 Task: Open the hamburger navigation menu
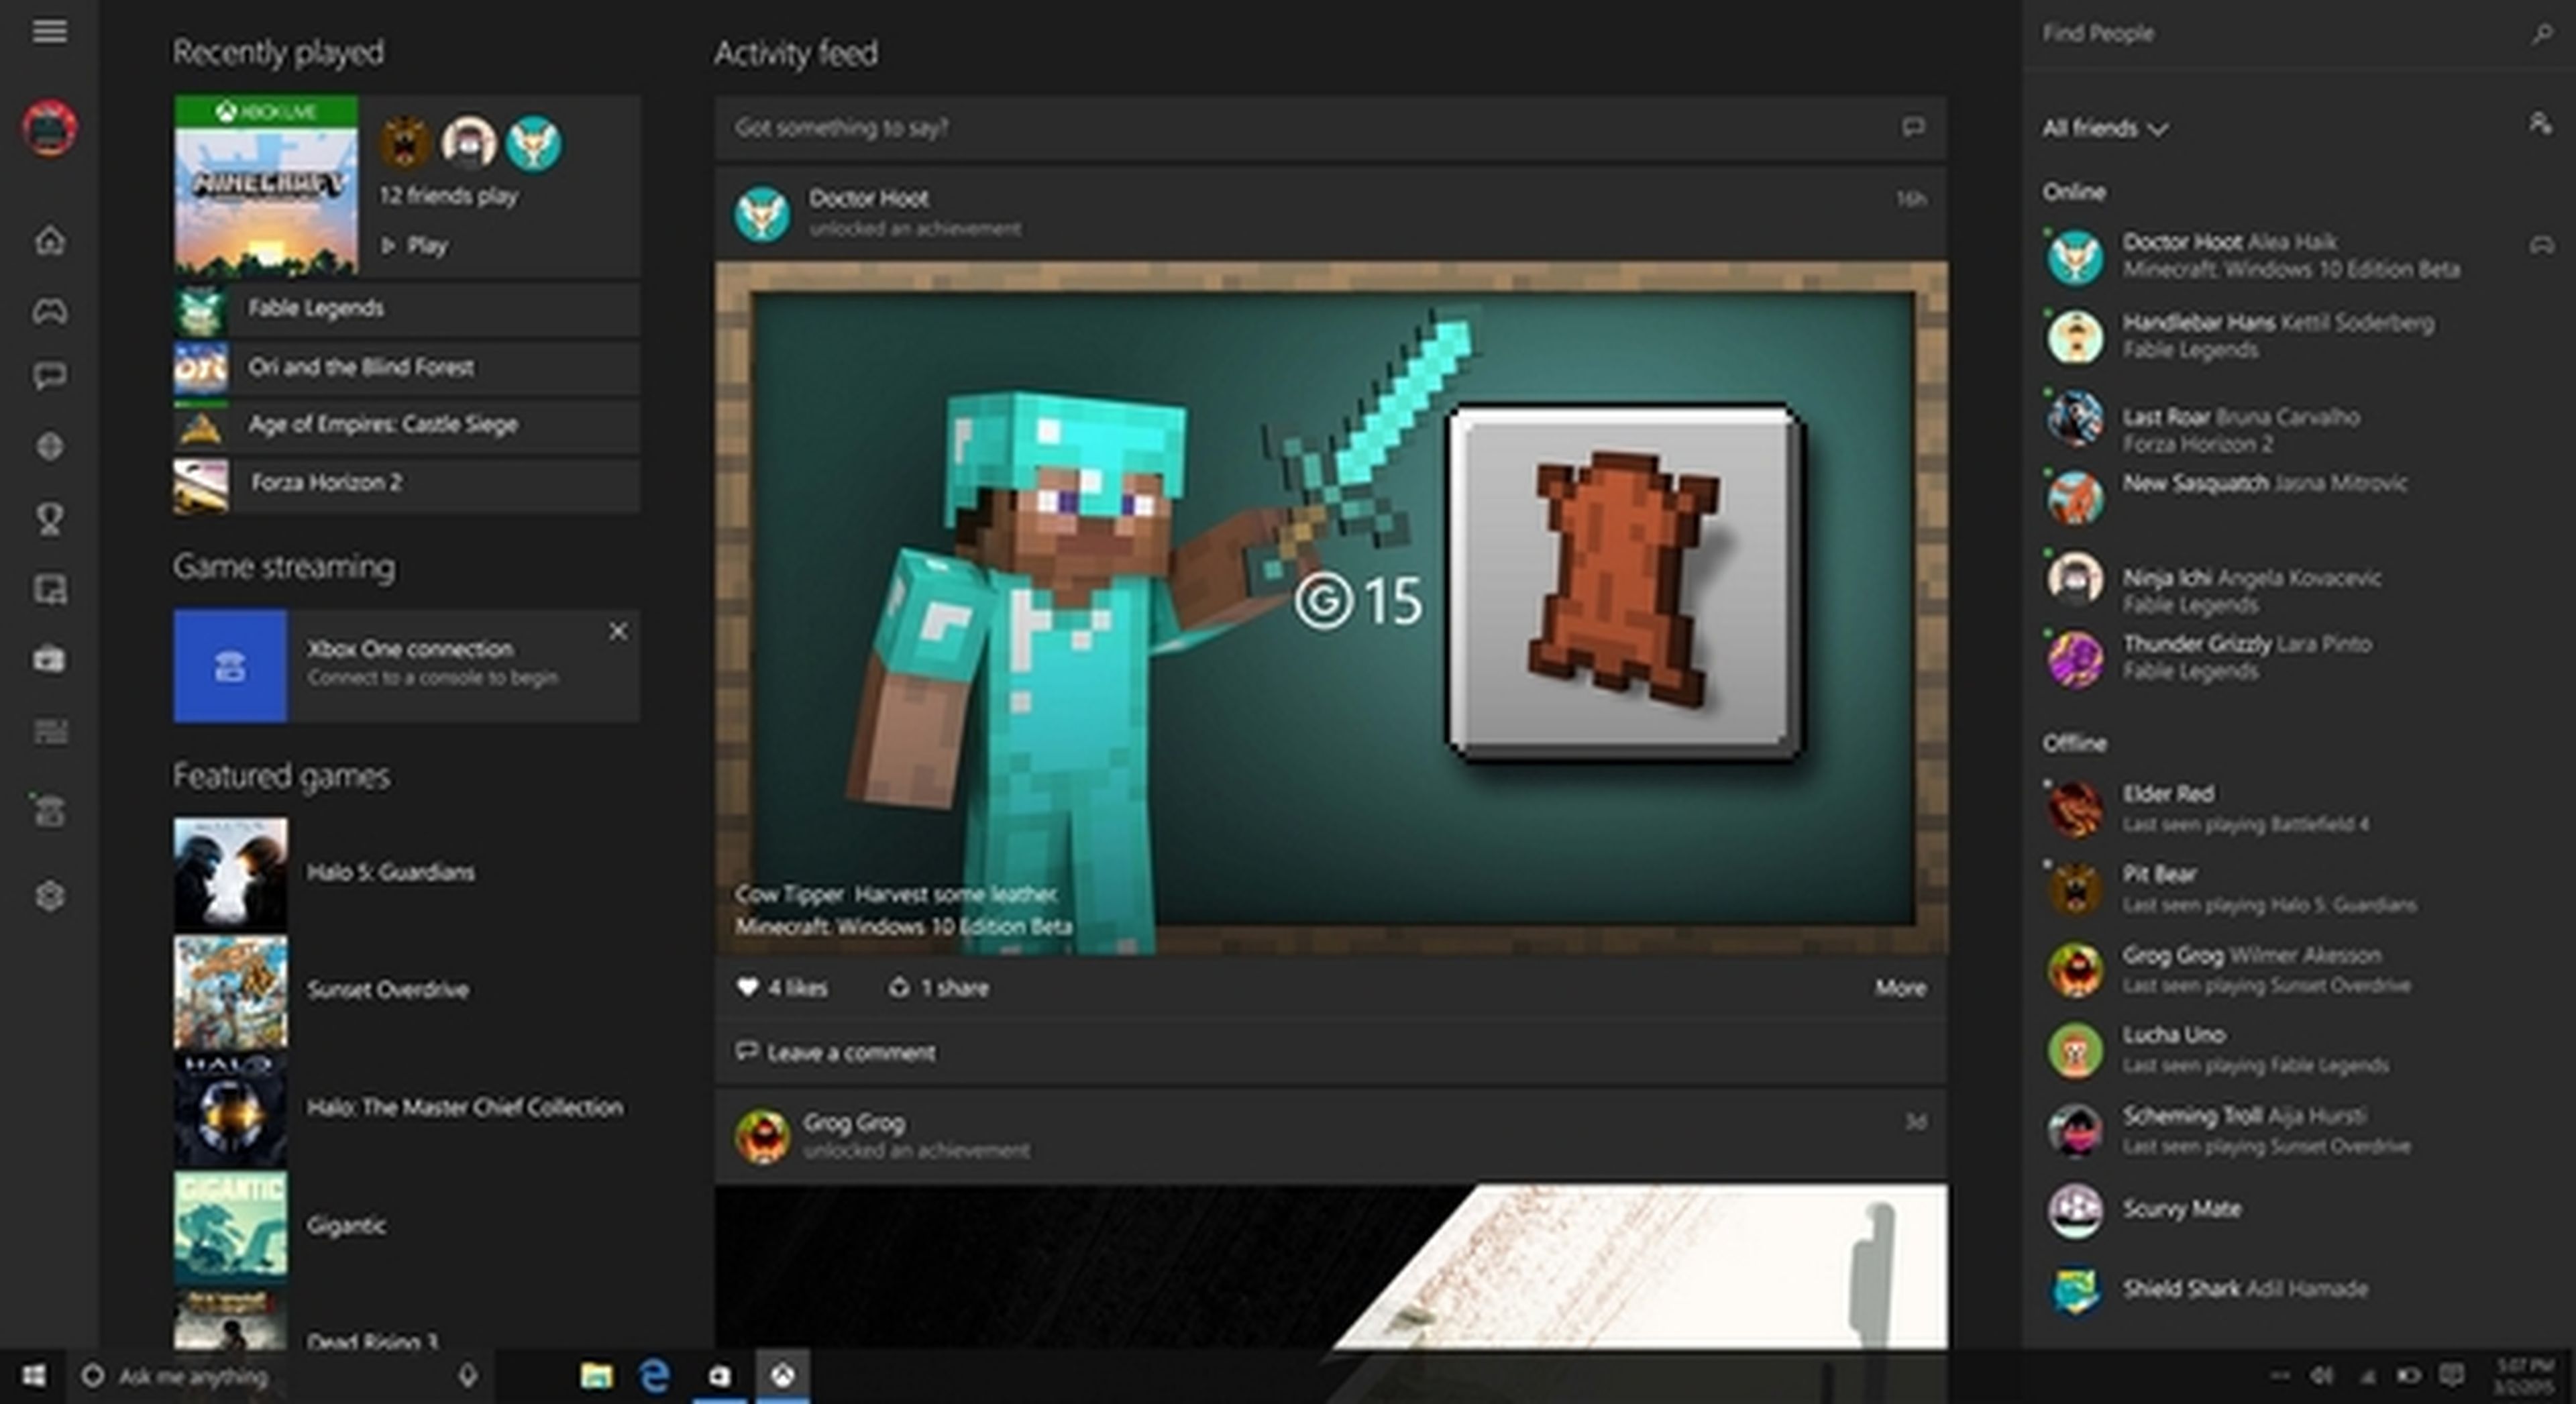pos(49,31)
